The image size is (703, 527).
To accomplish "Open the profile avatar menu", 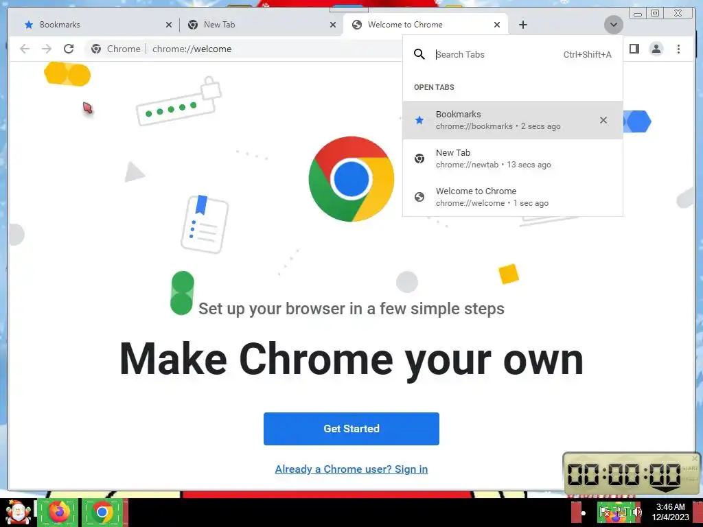I will [656, 49].
